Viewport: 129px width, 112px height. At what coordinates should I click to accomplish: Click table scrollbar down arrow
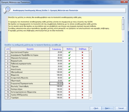coord(91,98)
